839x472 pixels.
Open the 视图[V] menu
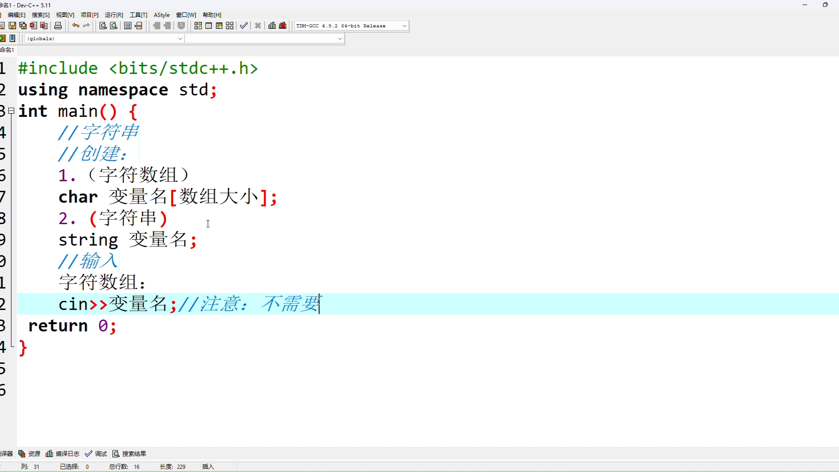(65, 15)
